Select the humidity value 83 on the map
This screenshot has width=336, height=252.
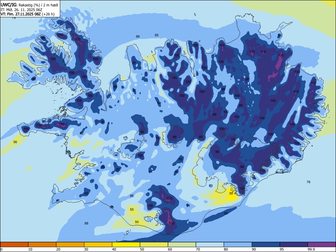211,185
